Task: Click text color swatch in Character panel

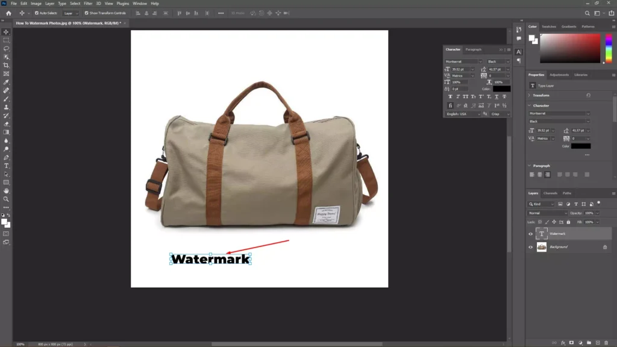Action: point(502,89)
